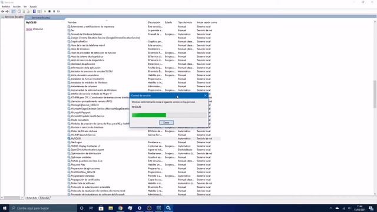Click the taskbar clock and date
Image resolution: width=377 pixels, height=212 pixels.
[x=360, y=208]
